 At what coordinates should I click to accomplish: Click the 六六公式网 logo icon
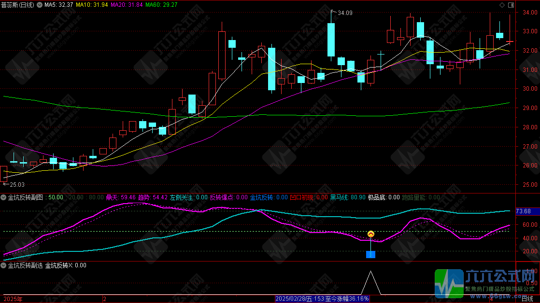(x=449, y=283)
